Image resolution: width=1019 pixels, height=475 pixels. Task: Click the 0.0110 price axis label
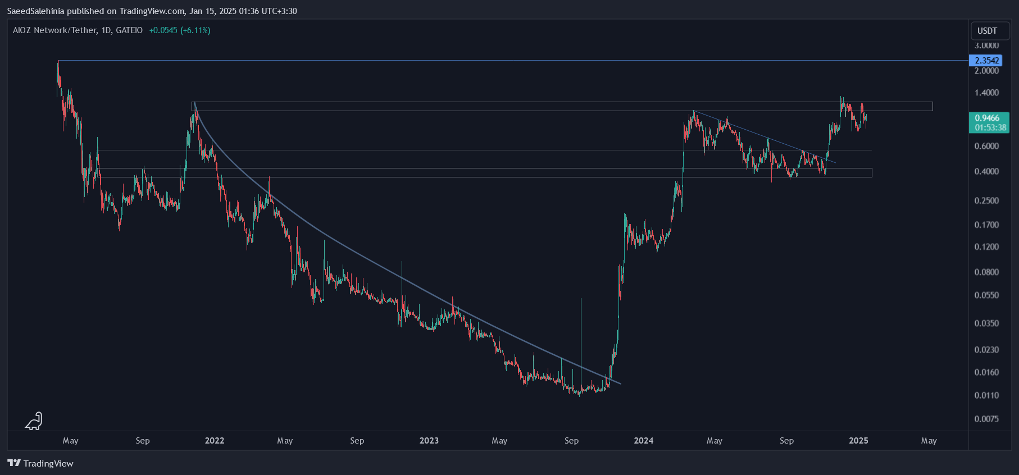pos(986,395)
